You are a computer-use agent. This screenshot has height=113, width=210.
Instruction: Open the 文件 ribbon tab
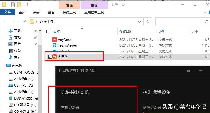pos(7,12)
